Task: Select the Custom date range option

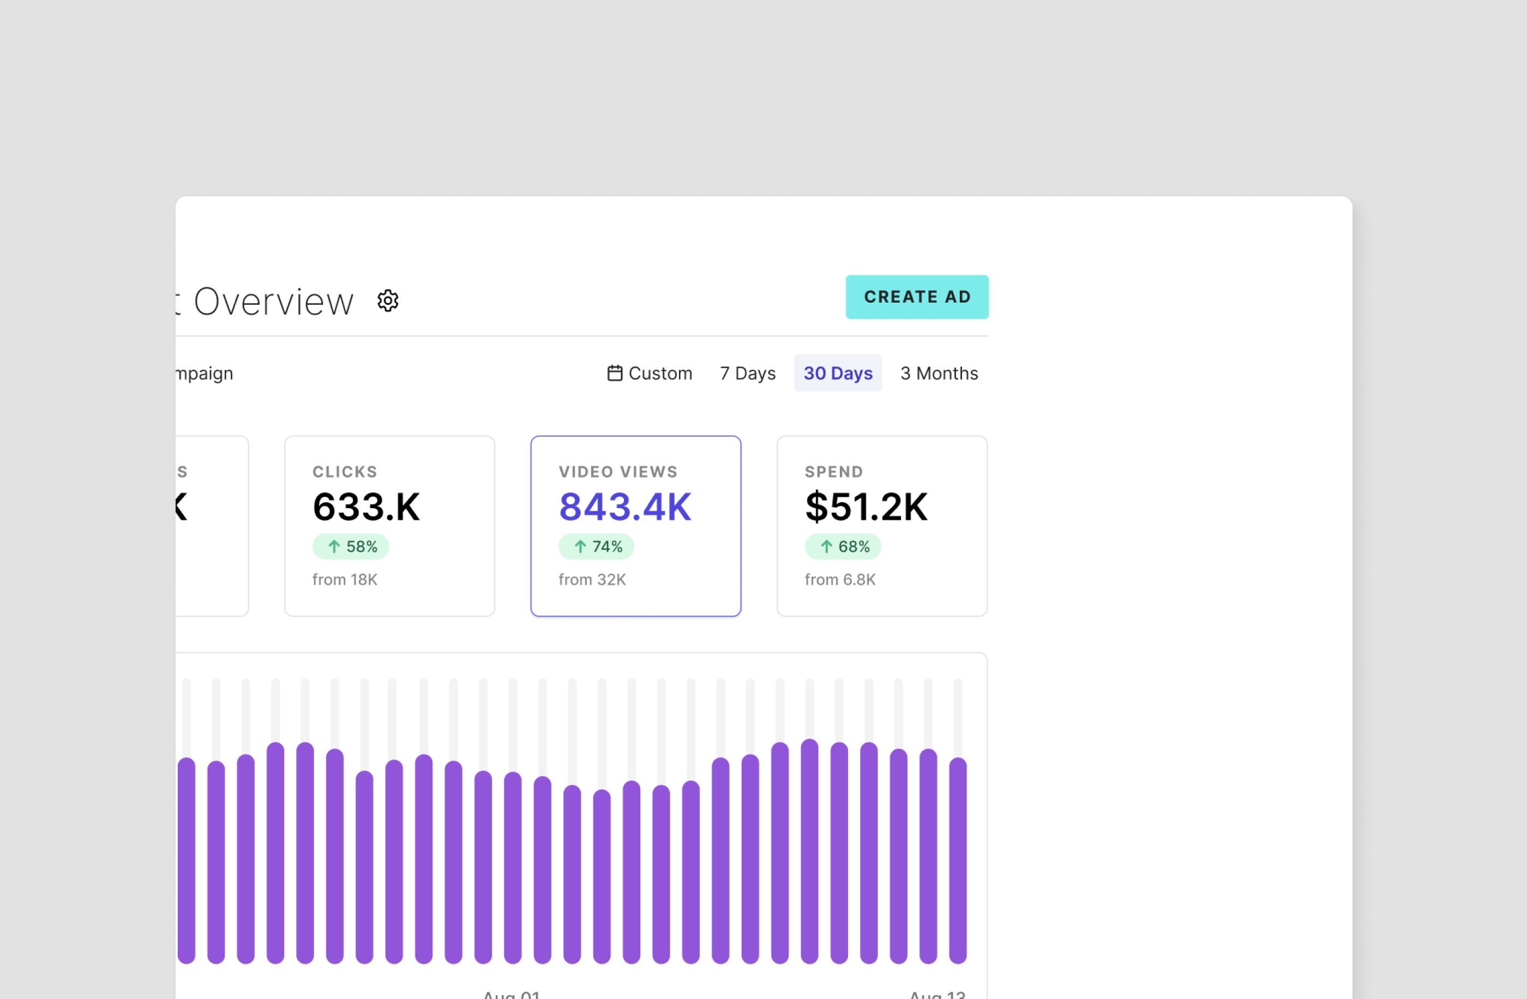Action: click(x=659, y=373)
